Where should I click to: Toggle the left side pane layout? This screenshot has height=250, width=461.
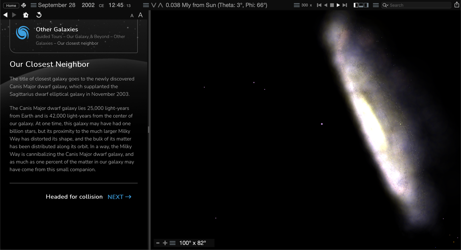(356, 5)
